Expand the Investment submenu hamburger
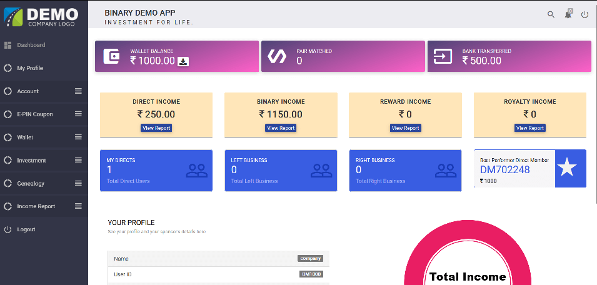This screenshot has height=285, width=597. coord(78,160)
